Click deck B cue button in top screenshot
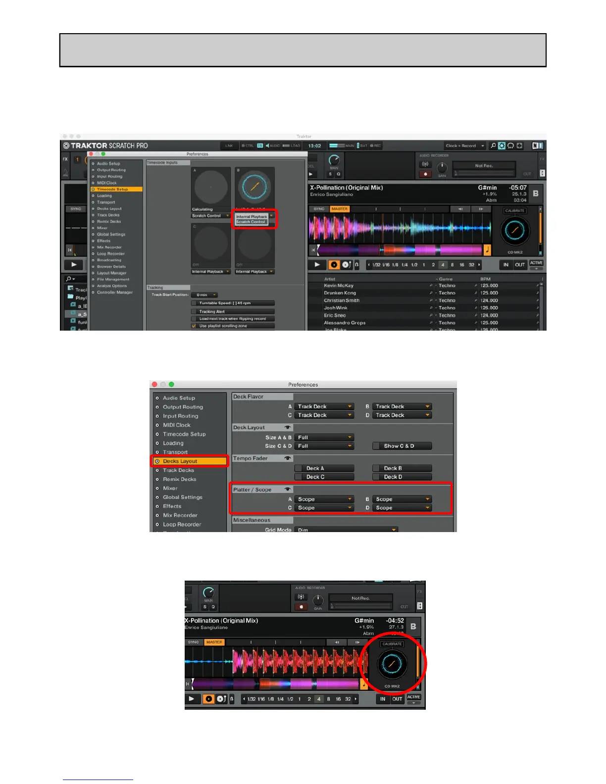Viewport: 606px width, 784px height. point(334,265)
